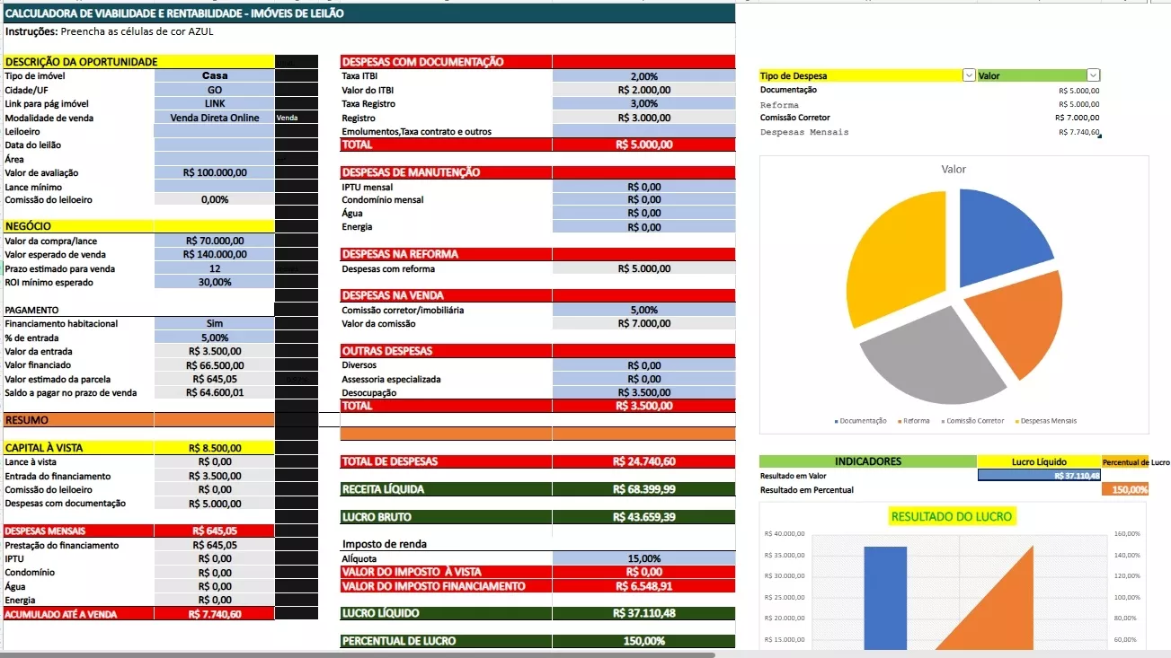Select the "Modalidade de venda" Venda Direta Online cell
This screenshot has width=1171, height=658.
tap(215, 118)
